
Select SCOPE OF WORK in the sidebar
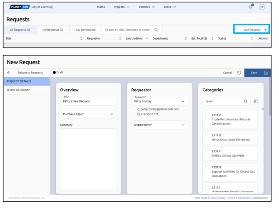click(18, 90)
